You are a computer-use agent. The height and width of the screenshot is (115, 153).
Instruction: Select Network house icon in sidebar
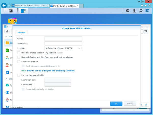point(7,100)
